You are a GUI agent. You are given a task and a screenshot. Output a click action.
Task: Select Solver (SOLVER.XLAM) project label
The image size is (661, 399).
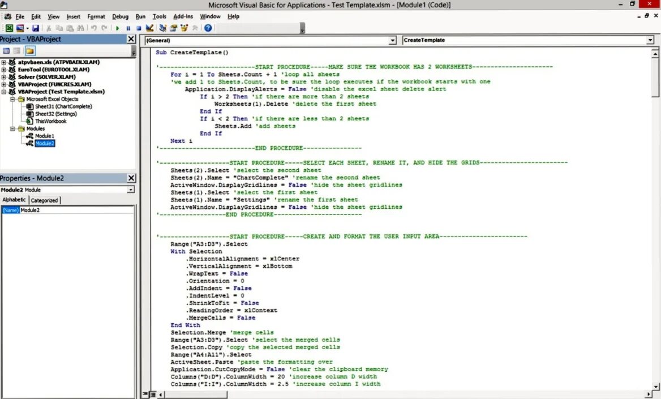(47, 77)
